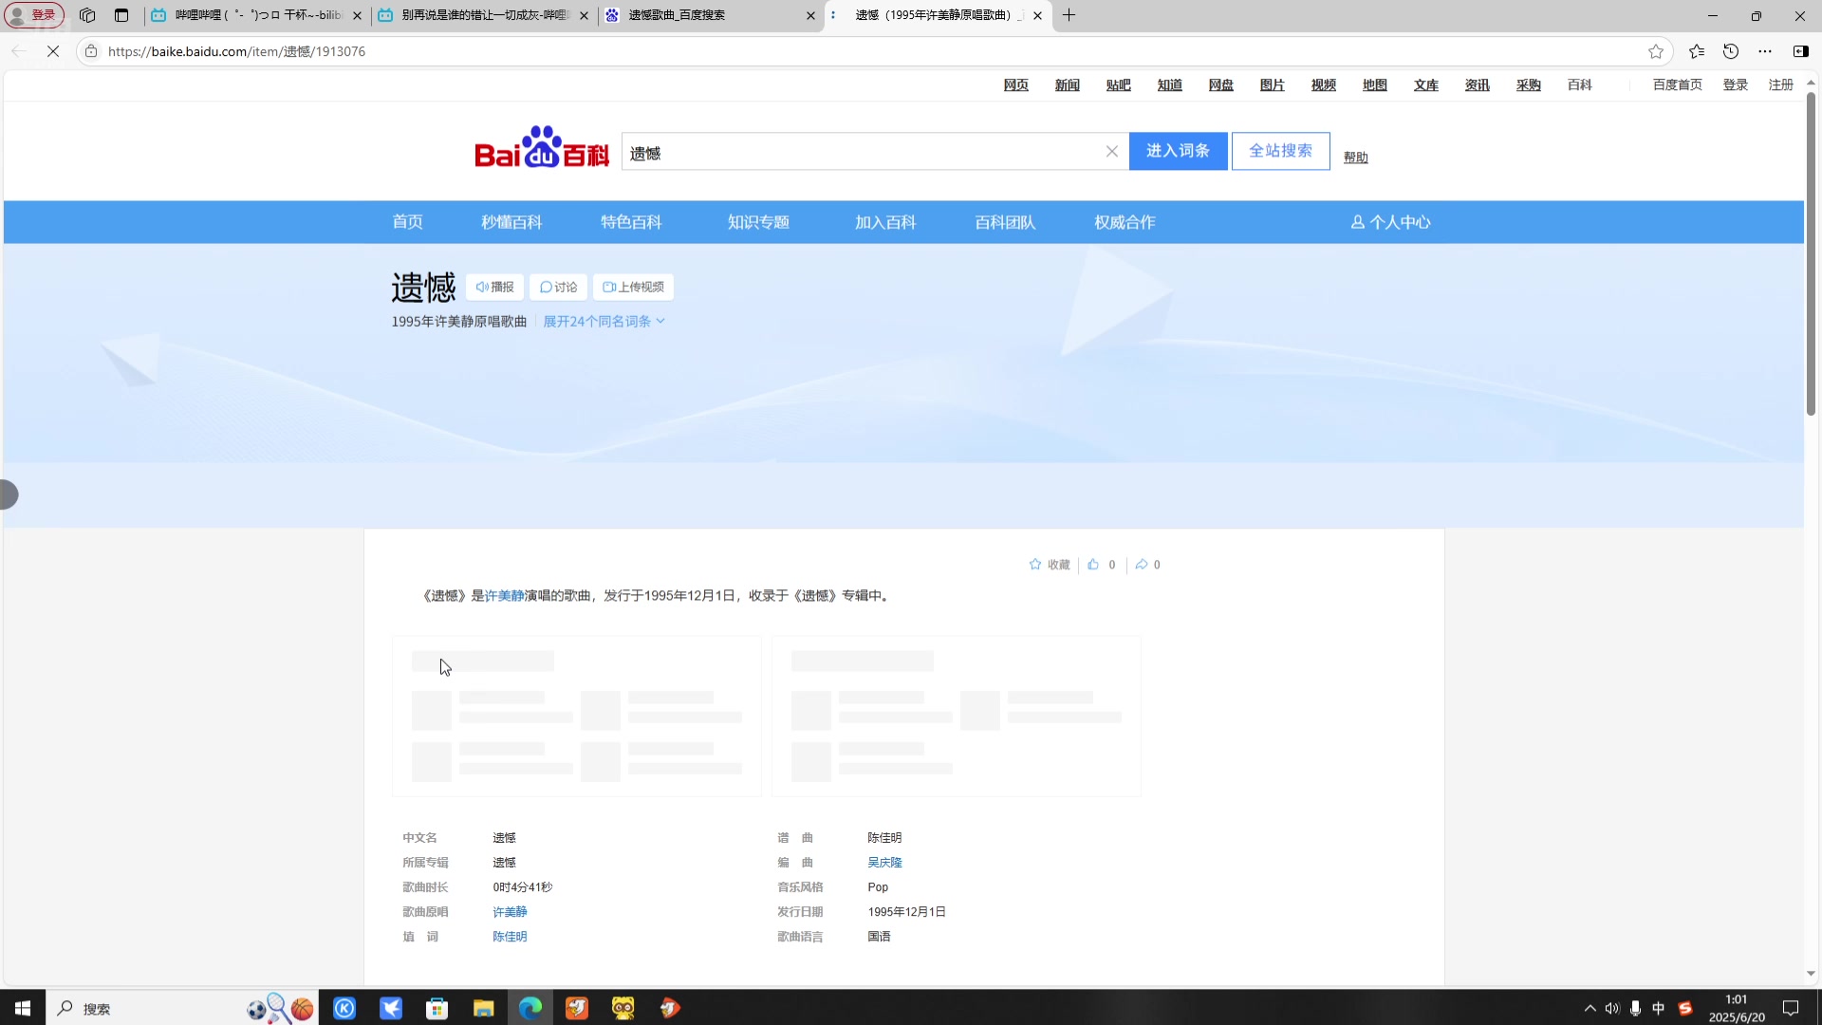The height and width of the screenshot is (1025, 1822).
Task: View site information lock icon
Action: pyautogui.click(x=91, y=51)
